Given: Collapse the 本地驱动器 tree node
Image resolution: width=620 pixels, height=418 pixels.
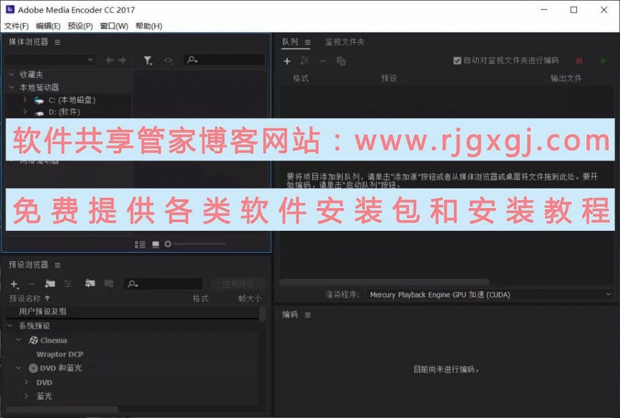Looking at the screenshot, I should (12, 87).
